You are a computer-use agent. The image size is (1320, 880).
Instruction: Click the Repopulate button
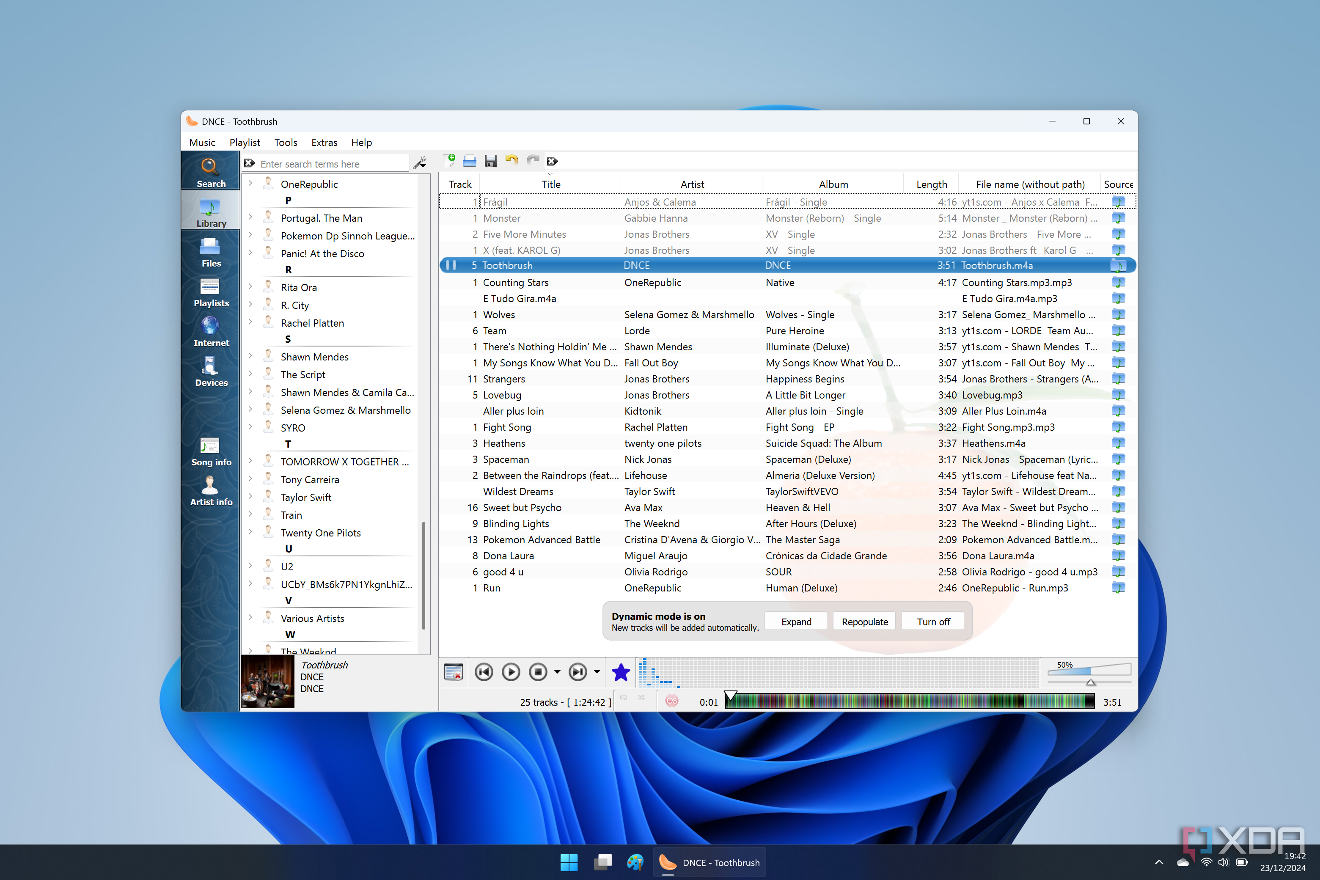click(864, 621)
